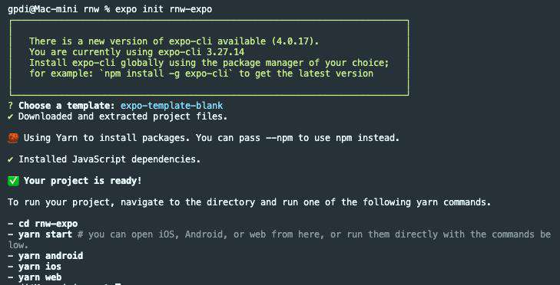
Task: Click the 'expo init rnw-expo' command text
Action: [x=164, y=9]
